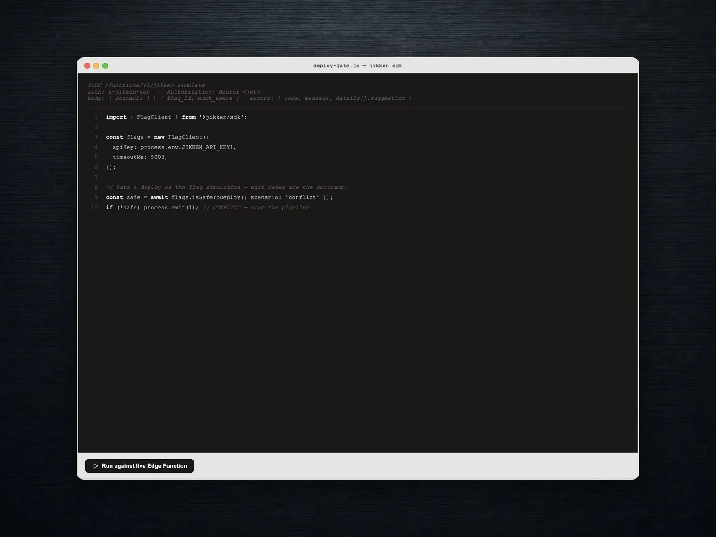Click line number 7 in the gutter

point(96,177)
